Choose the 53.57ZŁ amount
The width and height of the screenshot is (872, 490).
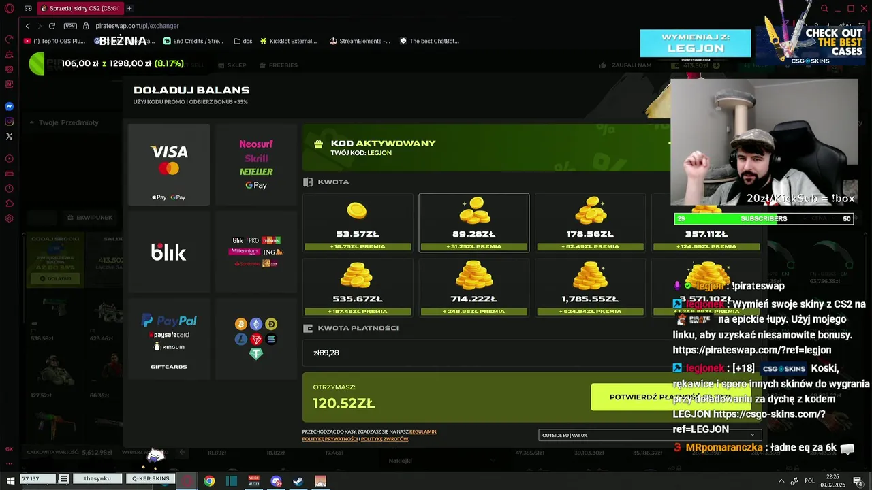[x=358, y=223]
